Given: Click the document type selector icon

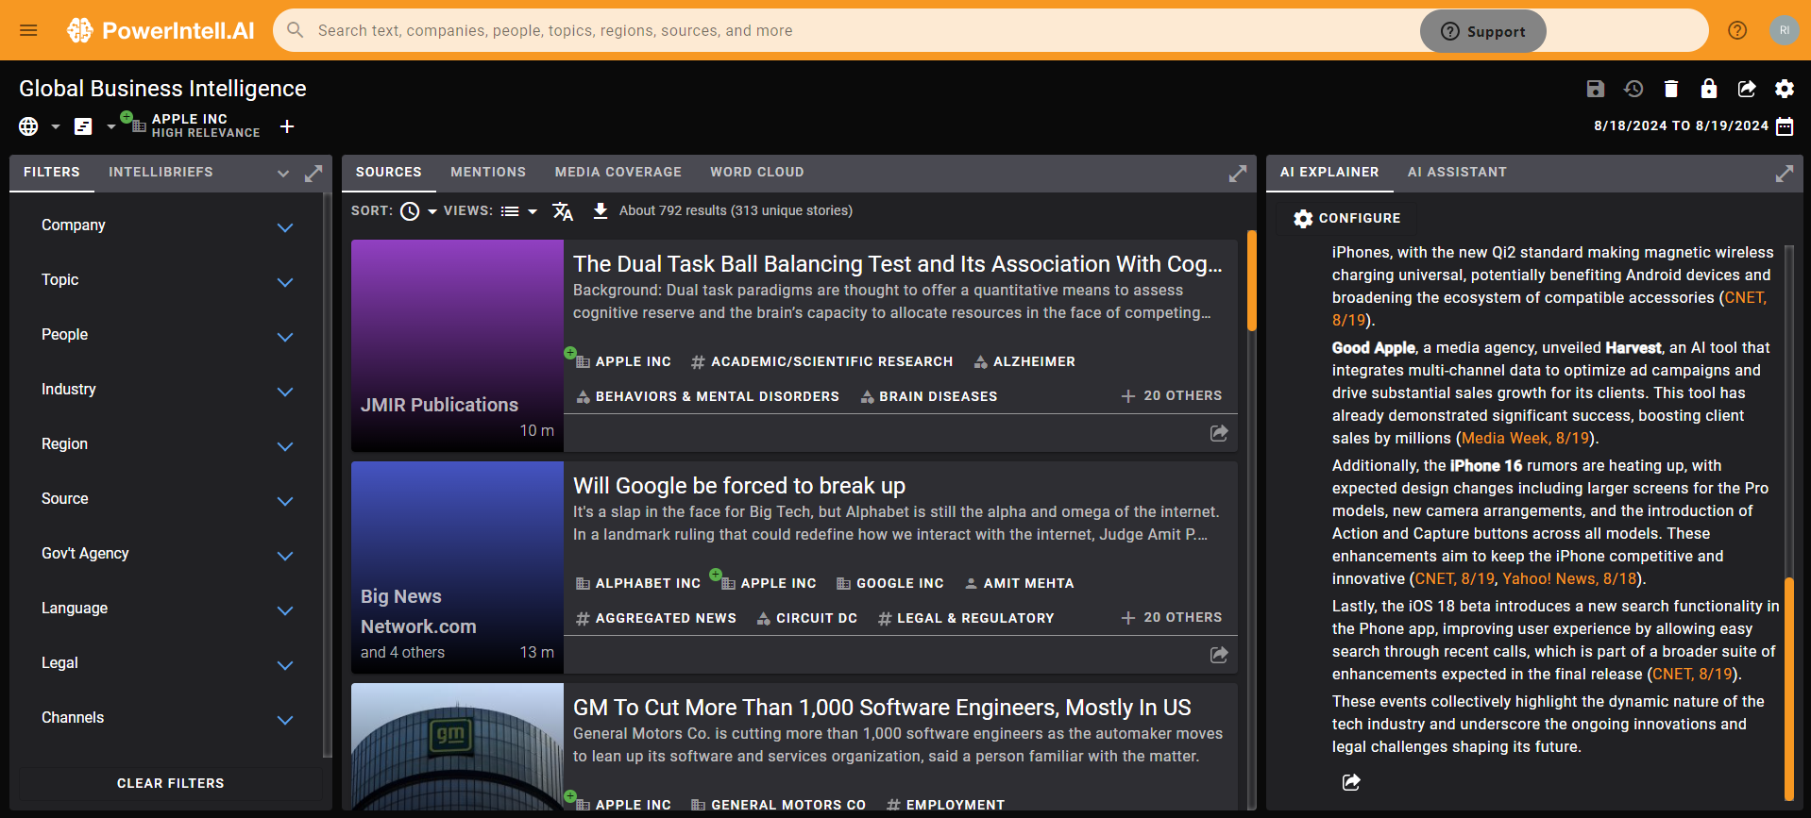Looking at the screenshot, I should 83,126.
